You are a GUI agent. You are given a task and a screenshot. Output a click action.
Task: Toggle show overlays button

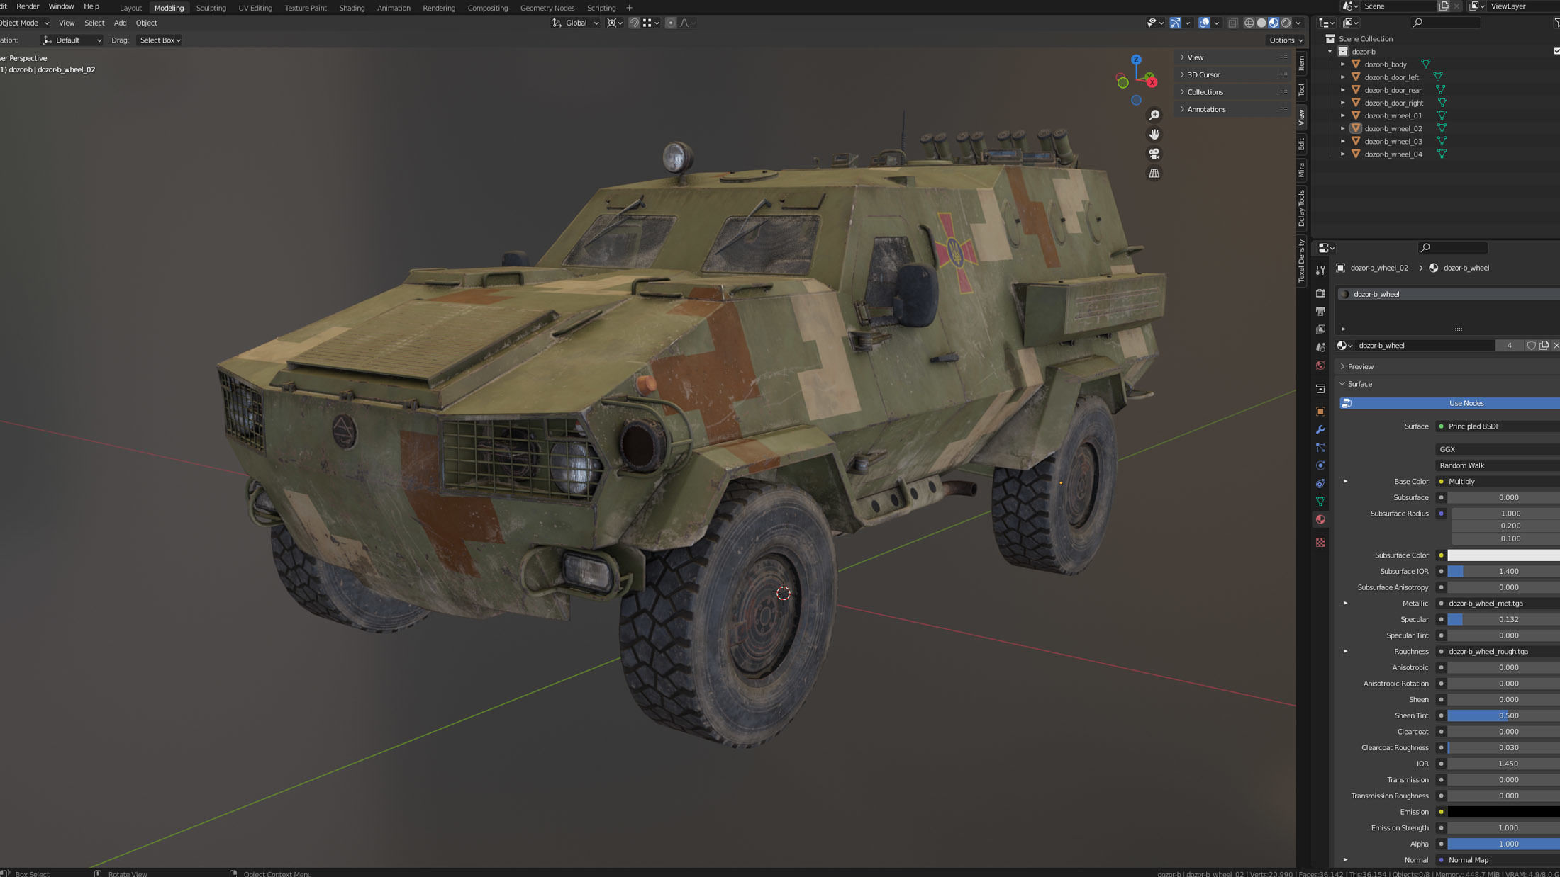coord(1204,23)
